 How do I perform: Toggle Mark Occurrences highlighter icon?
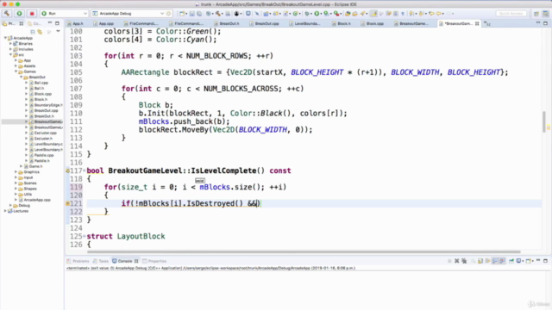pos(373,14)
